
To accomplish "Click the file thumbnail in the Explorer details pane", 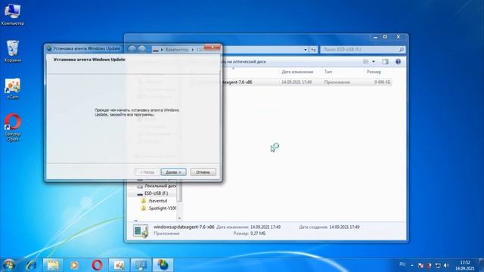I will pos(141,230).
